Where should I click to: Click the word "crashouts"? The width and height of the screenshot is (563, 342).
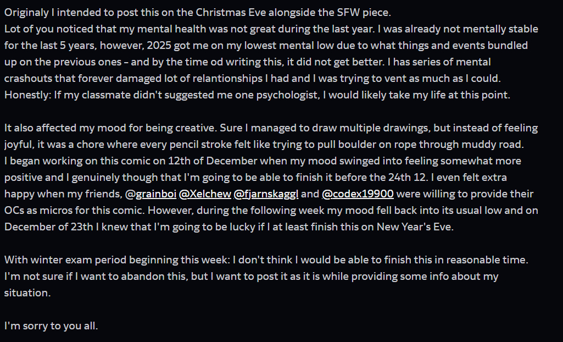click(x=27, y=78)
